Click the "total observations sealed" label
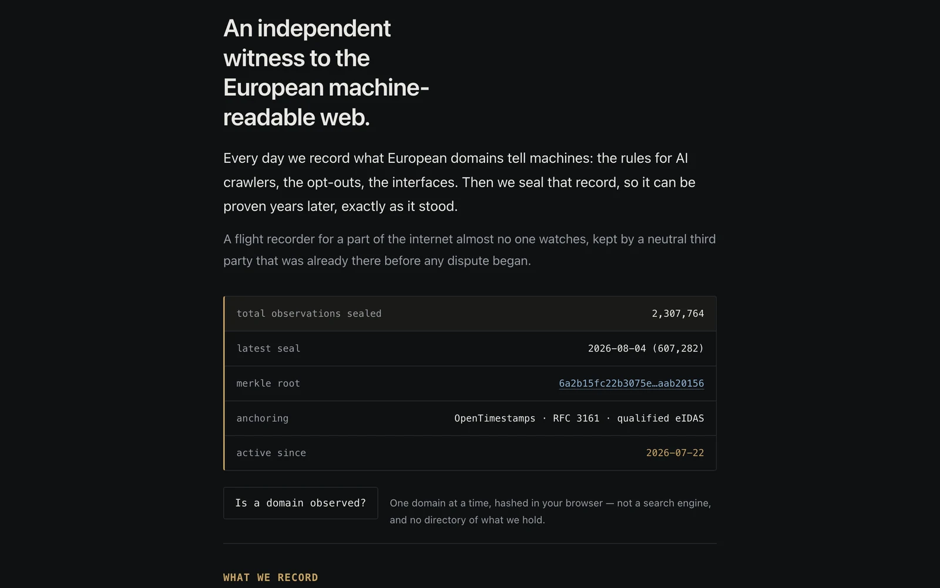The height and width of the screenshot is (588, 940). click(x=309, y=313)
